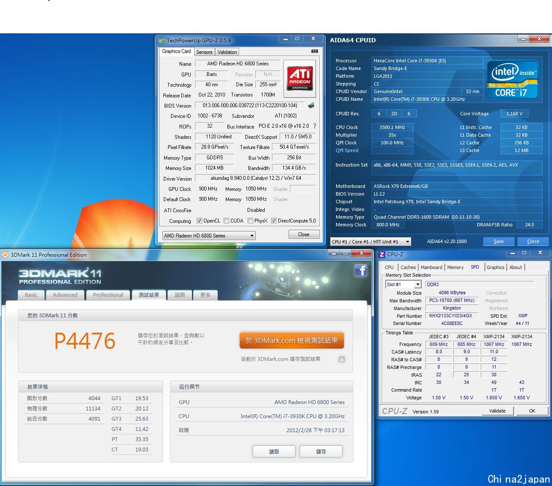Screen dimensions: 552x486
Task: Click the BIOS Version field in GPU-Z
Action: coord(250,105)
